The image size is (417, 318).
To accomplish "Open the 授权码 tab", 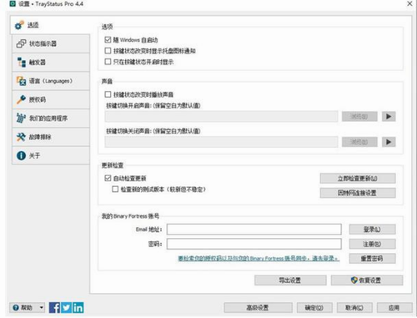I will click(51, 99).
